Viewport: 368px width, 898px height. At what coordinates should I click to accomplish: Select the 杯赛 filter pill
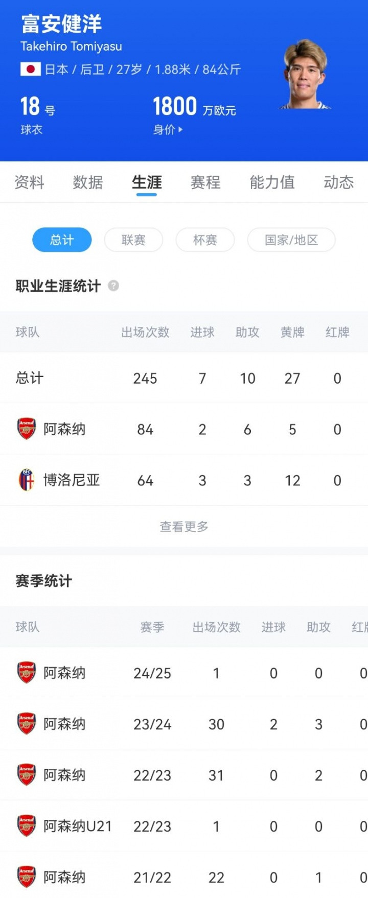coord(205,240)
